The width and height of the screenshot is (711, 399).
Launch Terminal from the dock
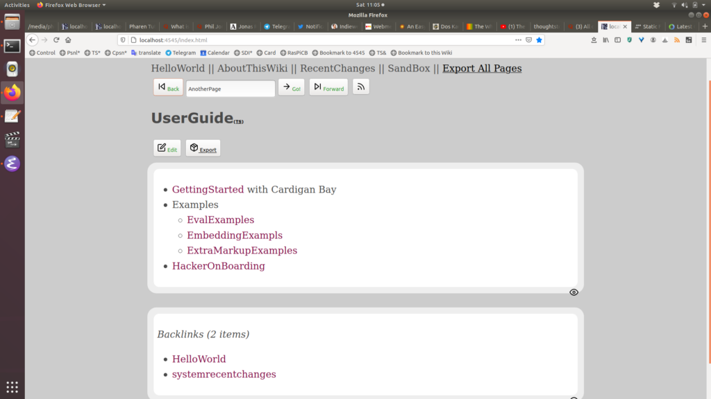point(12,46)
